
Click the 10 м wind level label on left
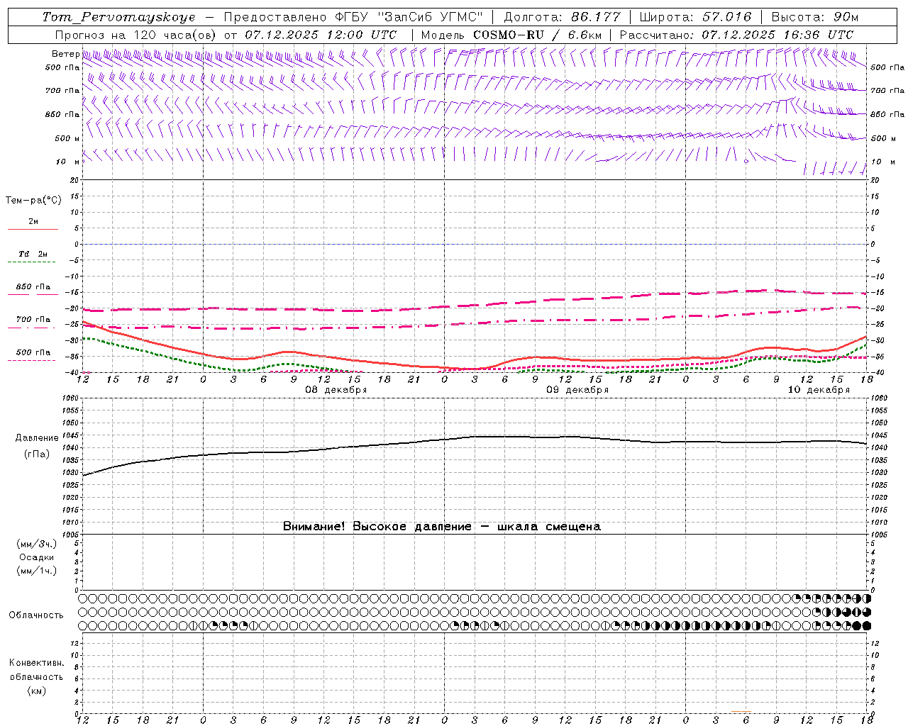67,162
